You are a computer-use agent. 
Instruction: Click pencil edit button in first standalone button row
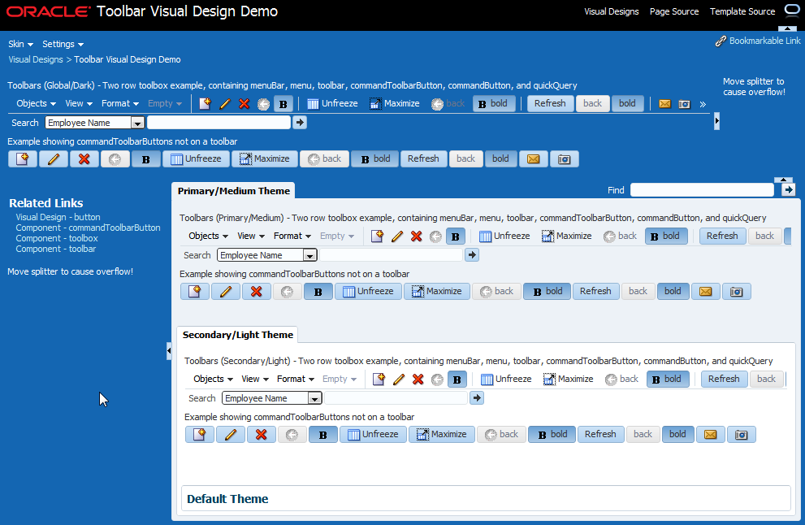point(54,159)
